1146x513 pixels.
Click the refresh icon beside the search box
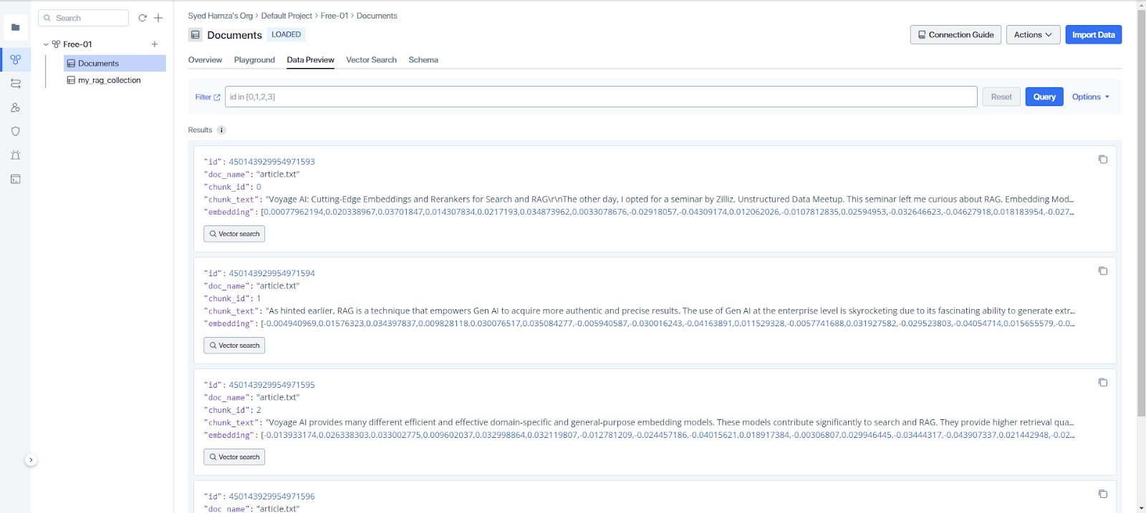(x=143, y=18)
